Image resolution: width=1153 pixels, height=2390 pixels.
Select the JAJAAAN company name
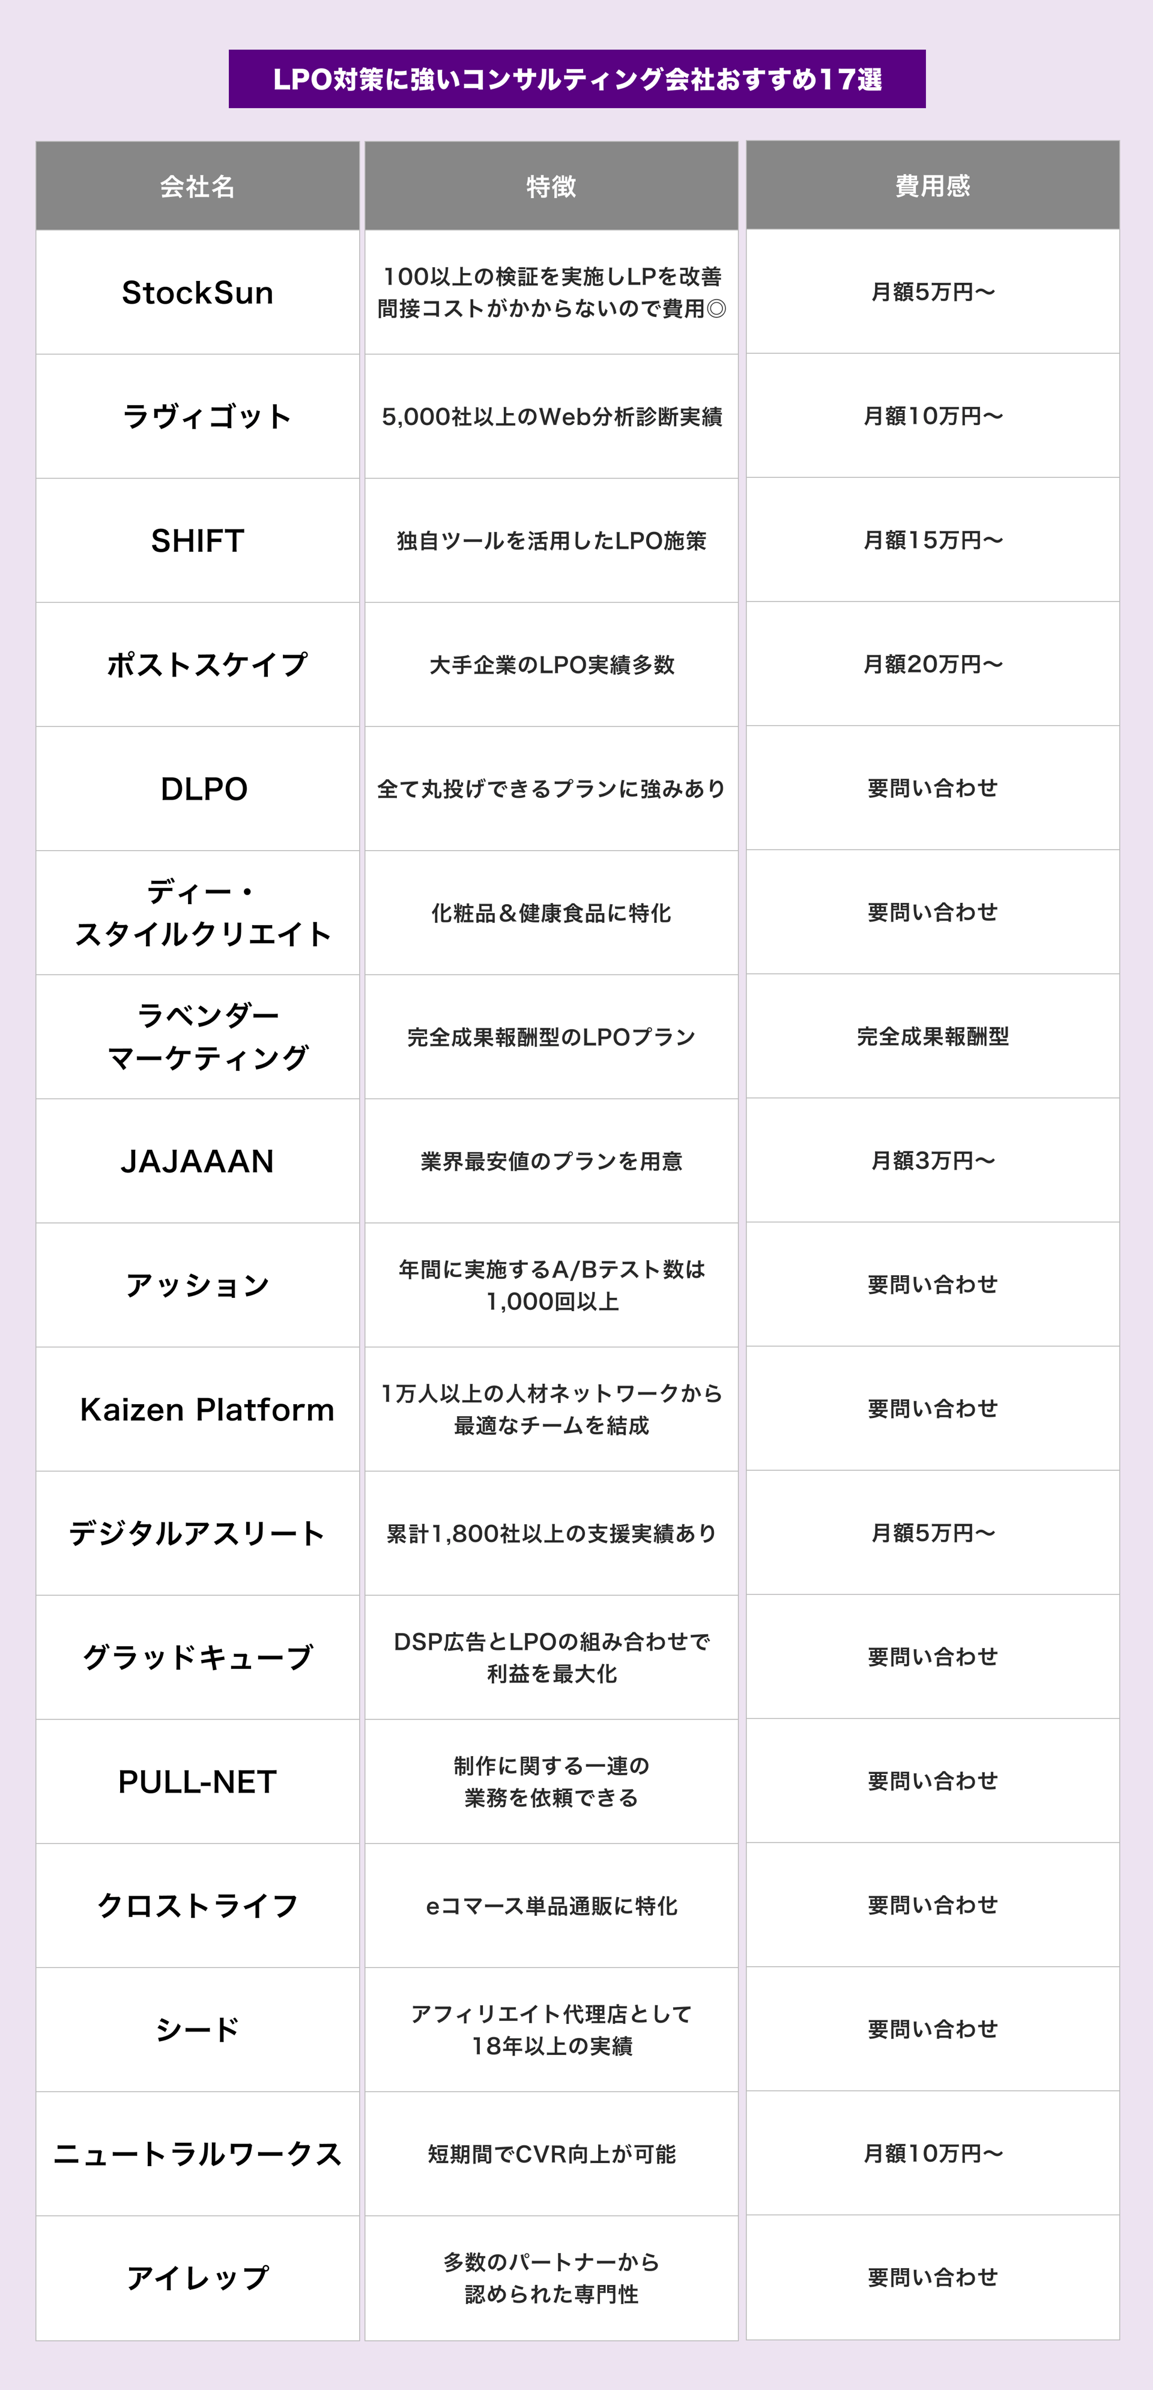point(197,1162)
